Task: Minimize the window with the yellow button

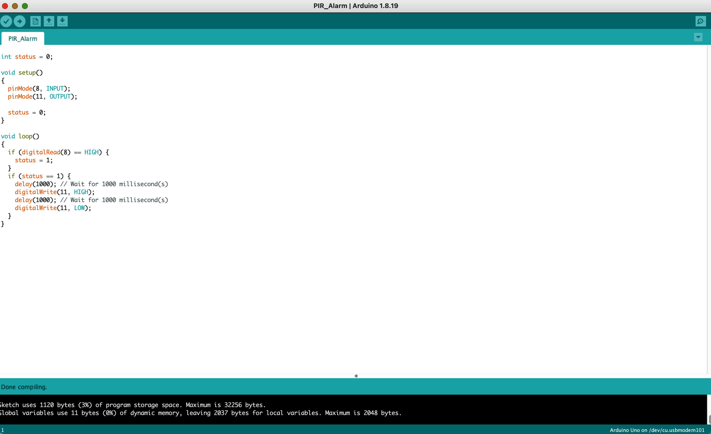Action: (15, 6)
